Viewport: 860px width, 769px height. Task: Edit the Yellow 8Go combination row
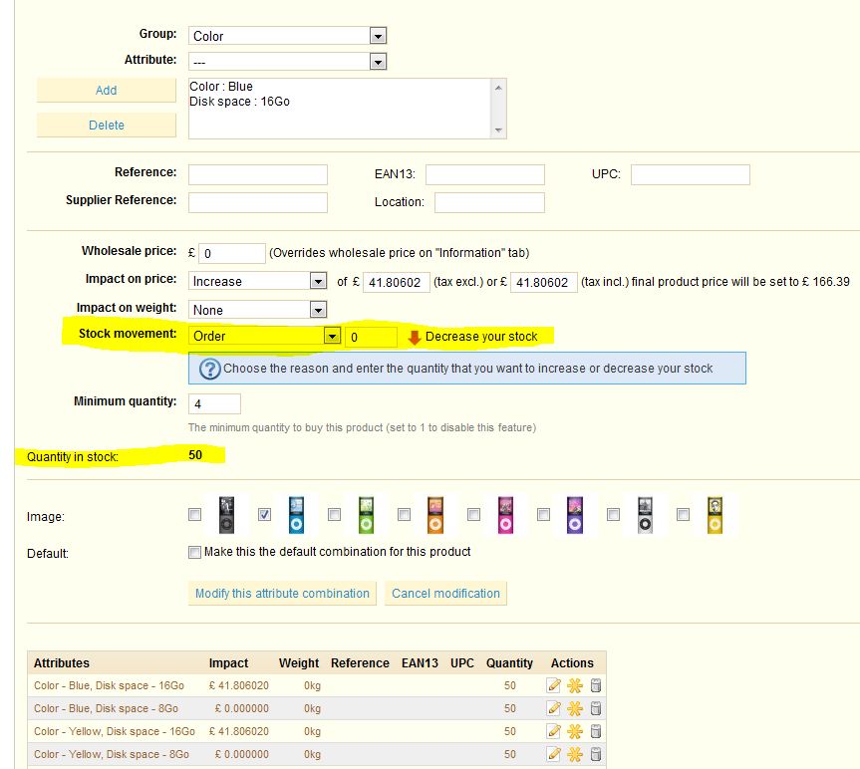click(554, 754)
